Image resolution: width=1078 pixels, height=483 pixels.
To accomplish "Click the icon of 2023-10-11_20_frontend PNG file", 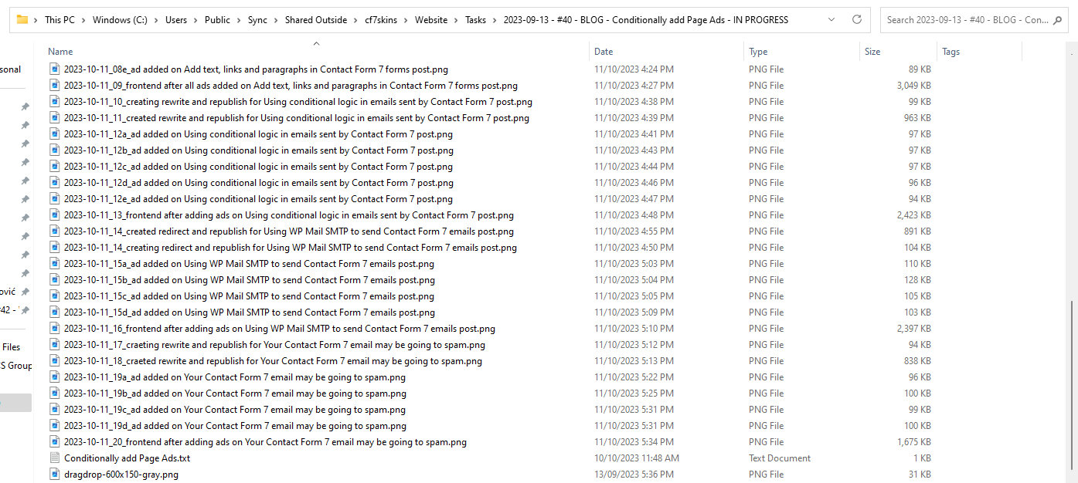I will [54, 442].
